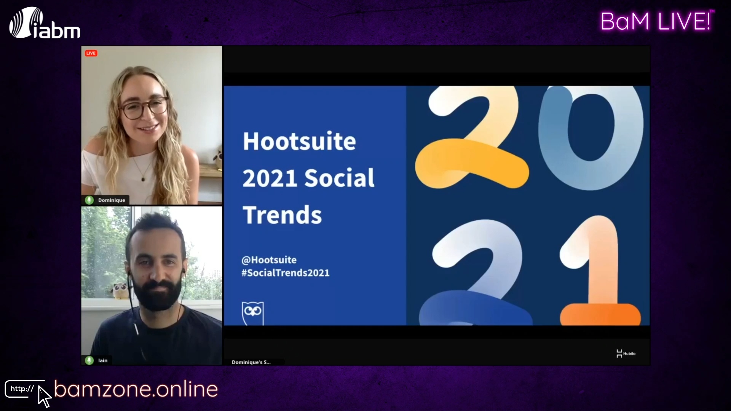
Task: Click the red LIVE badge
Action: click(x=91, y=53)
